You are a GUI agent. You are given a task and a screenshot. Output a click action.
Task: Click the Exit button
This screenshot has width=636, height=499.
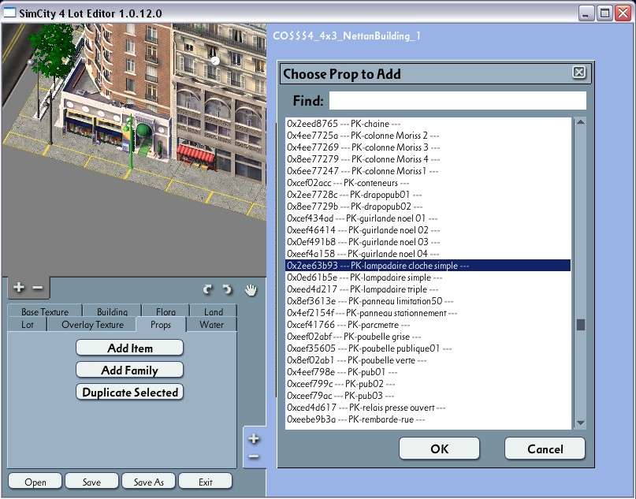coord(205,482)
